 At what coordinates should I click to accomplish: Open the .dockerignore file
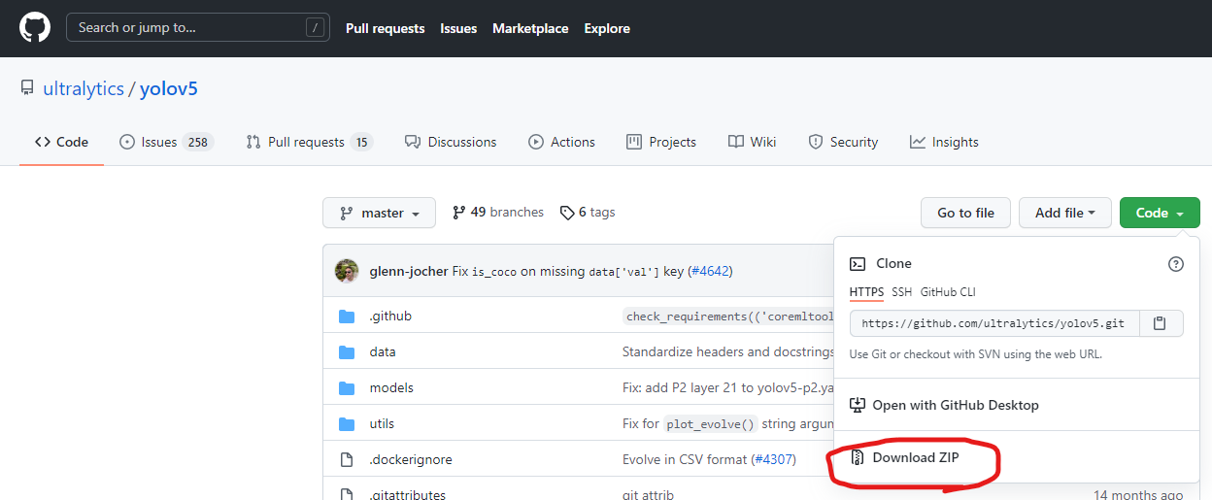click(411, 459)
